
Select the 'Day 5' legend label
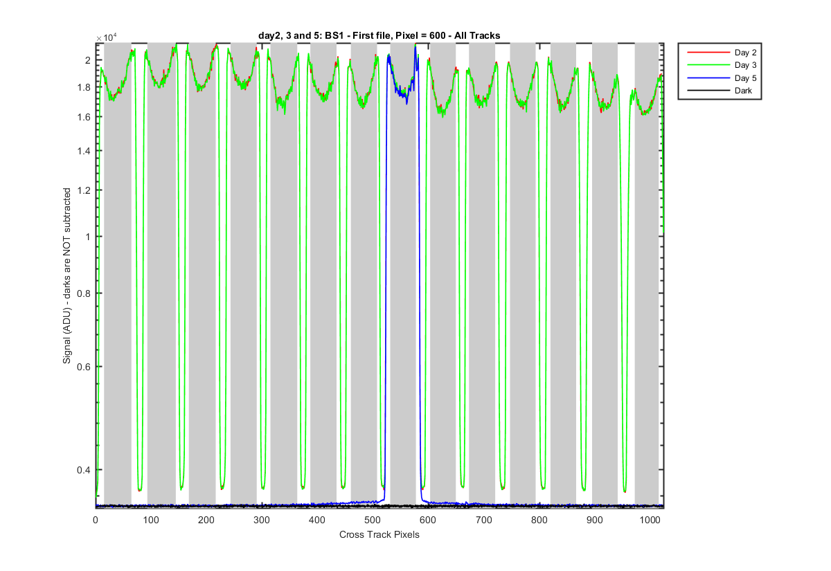pos(745,78)
